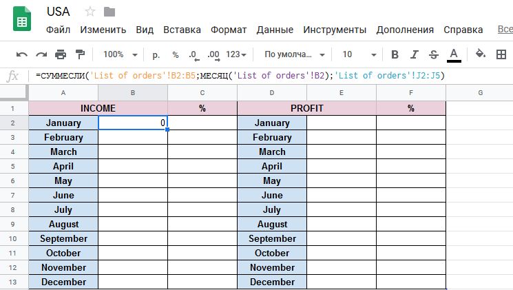Activate the paint format tool
This screenshot has width=513, height=290.
(80, 54)
